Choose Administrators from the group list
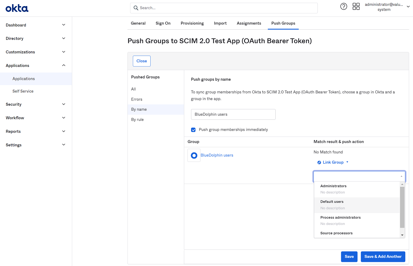Image resolution: width=413 pixels, height=266 pixels. (357, 189)
